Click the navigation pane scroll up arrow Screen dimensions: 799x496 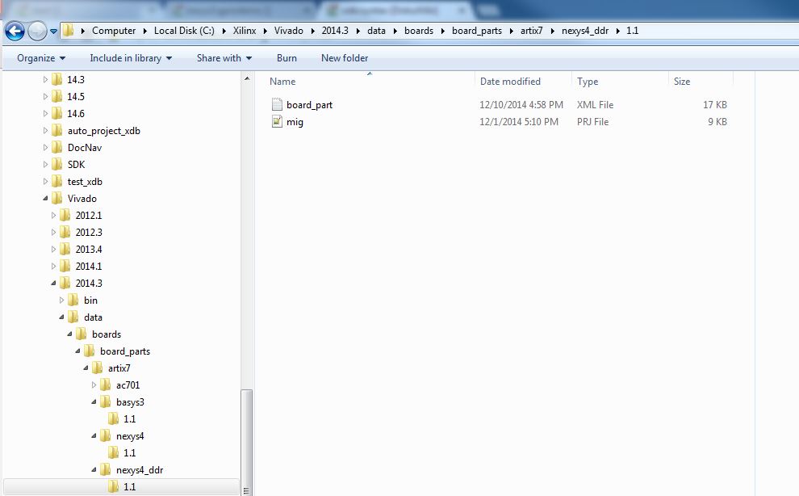click(x=247, y=78)
